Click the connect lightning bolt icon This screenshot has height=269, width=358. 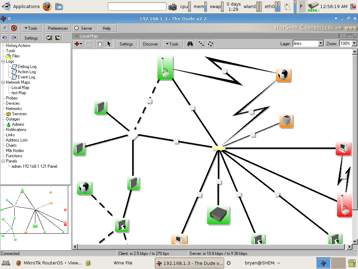[5, 28]
